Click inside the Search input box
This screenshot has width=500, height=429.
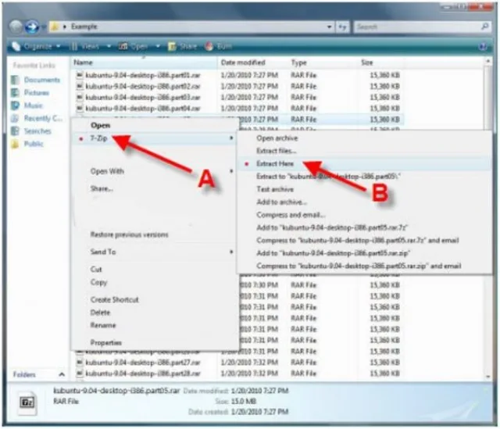tap(418, 27)
